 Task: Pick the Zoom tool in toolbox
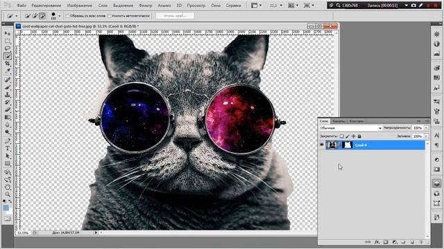click(x=8, y=194)
